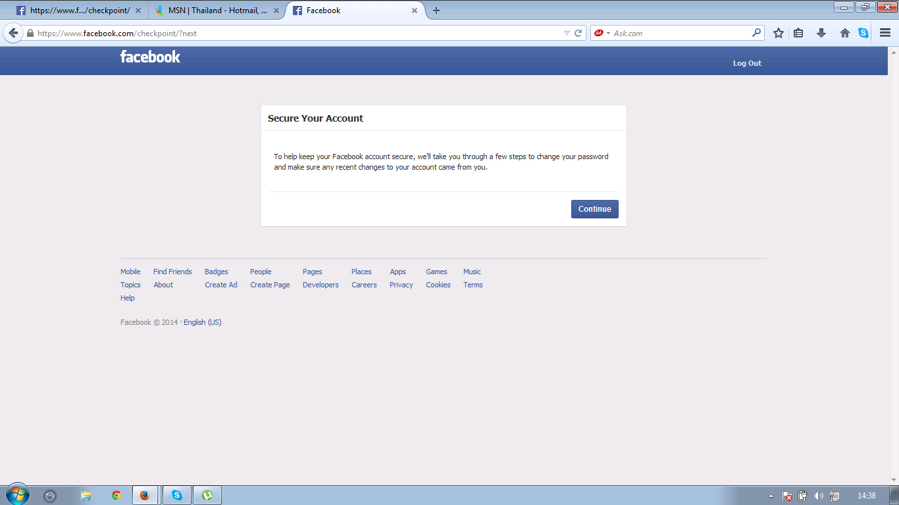Open the round grey icon beside Start
Viewport: 899px width, 505px height.
click(50, 496)
